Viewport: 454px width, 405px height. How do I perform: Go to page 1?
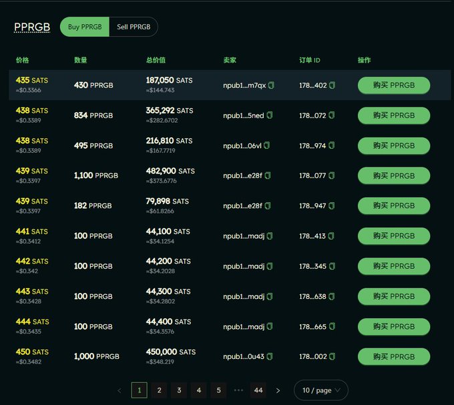140,390
